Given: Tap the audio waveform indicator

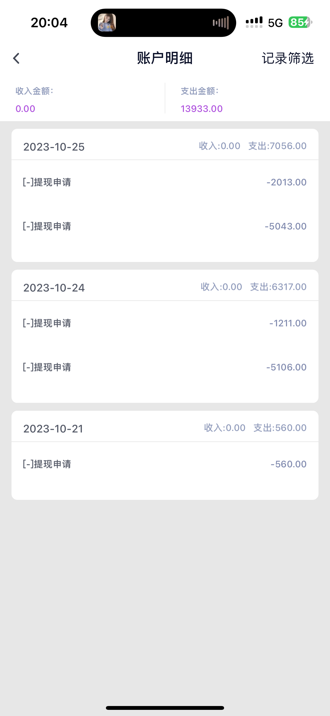Looking at the screenshot, I should 221,23.
